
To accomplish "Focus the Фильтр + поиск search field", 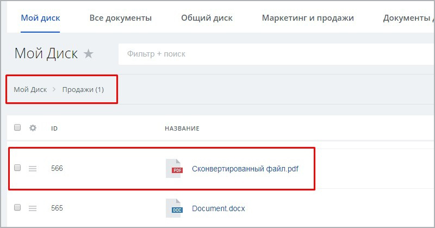I will point(272,54).
